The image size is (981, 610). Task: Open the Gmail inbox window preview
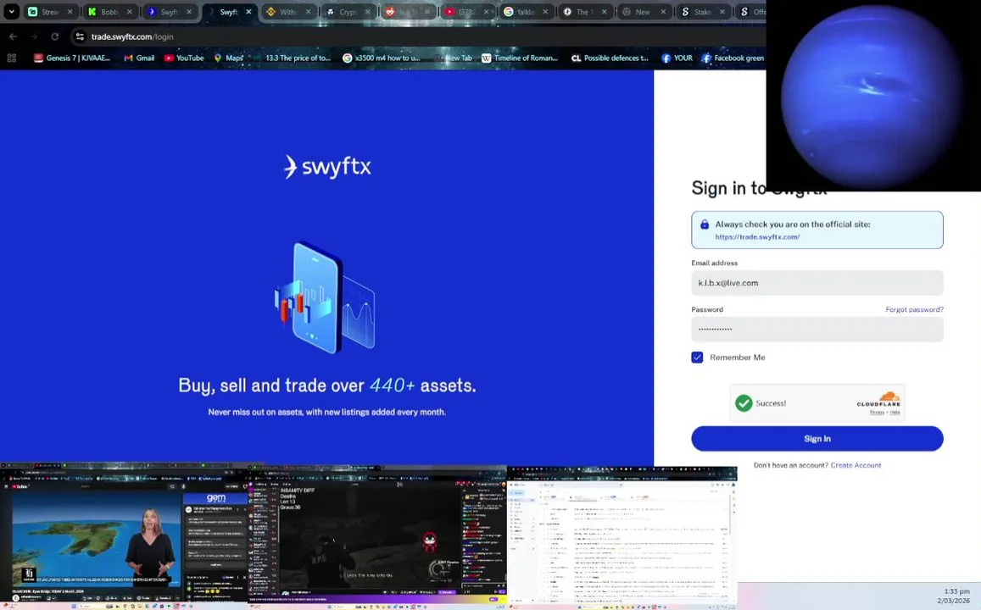pos(621,535)
